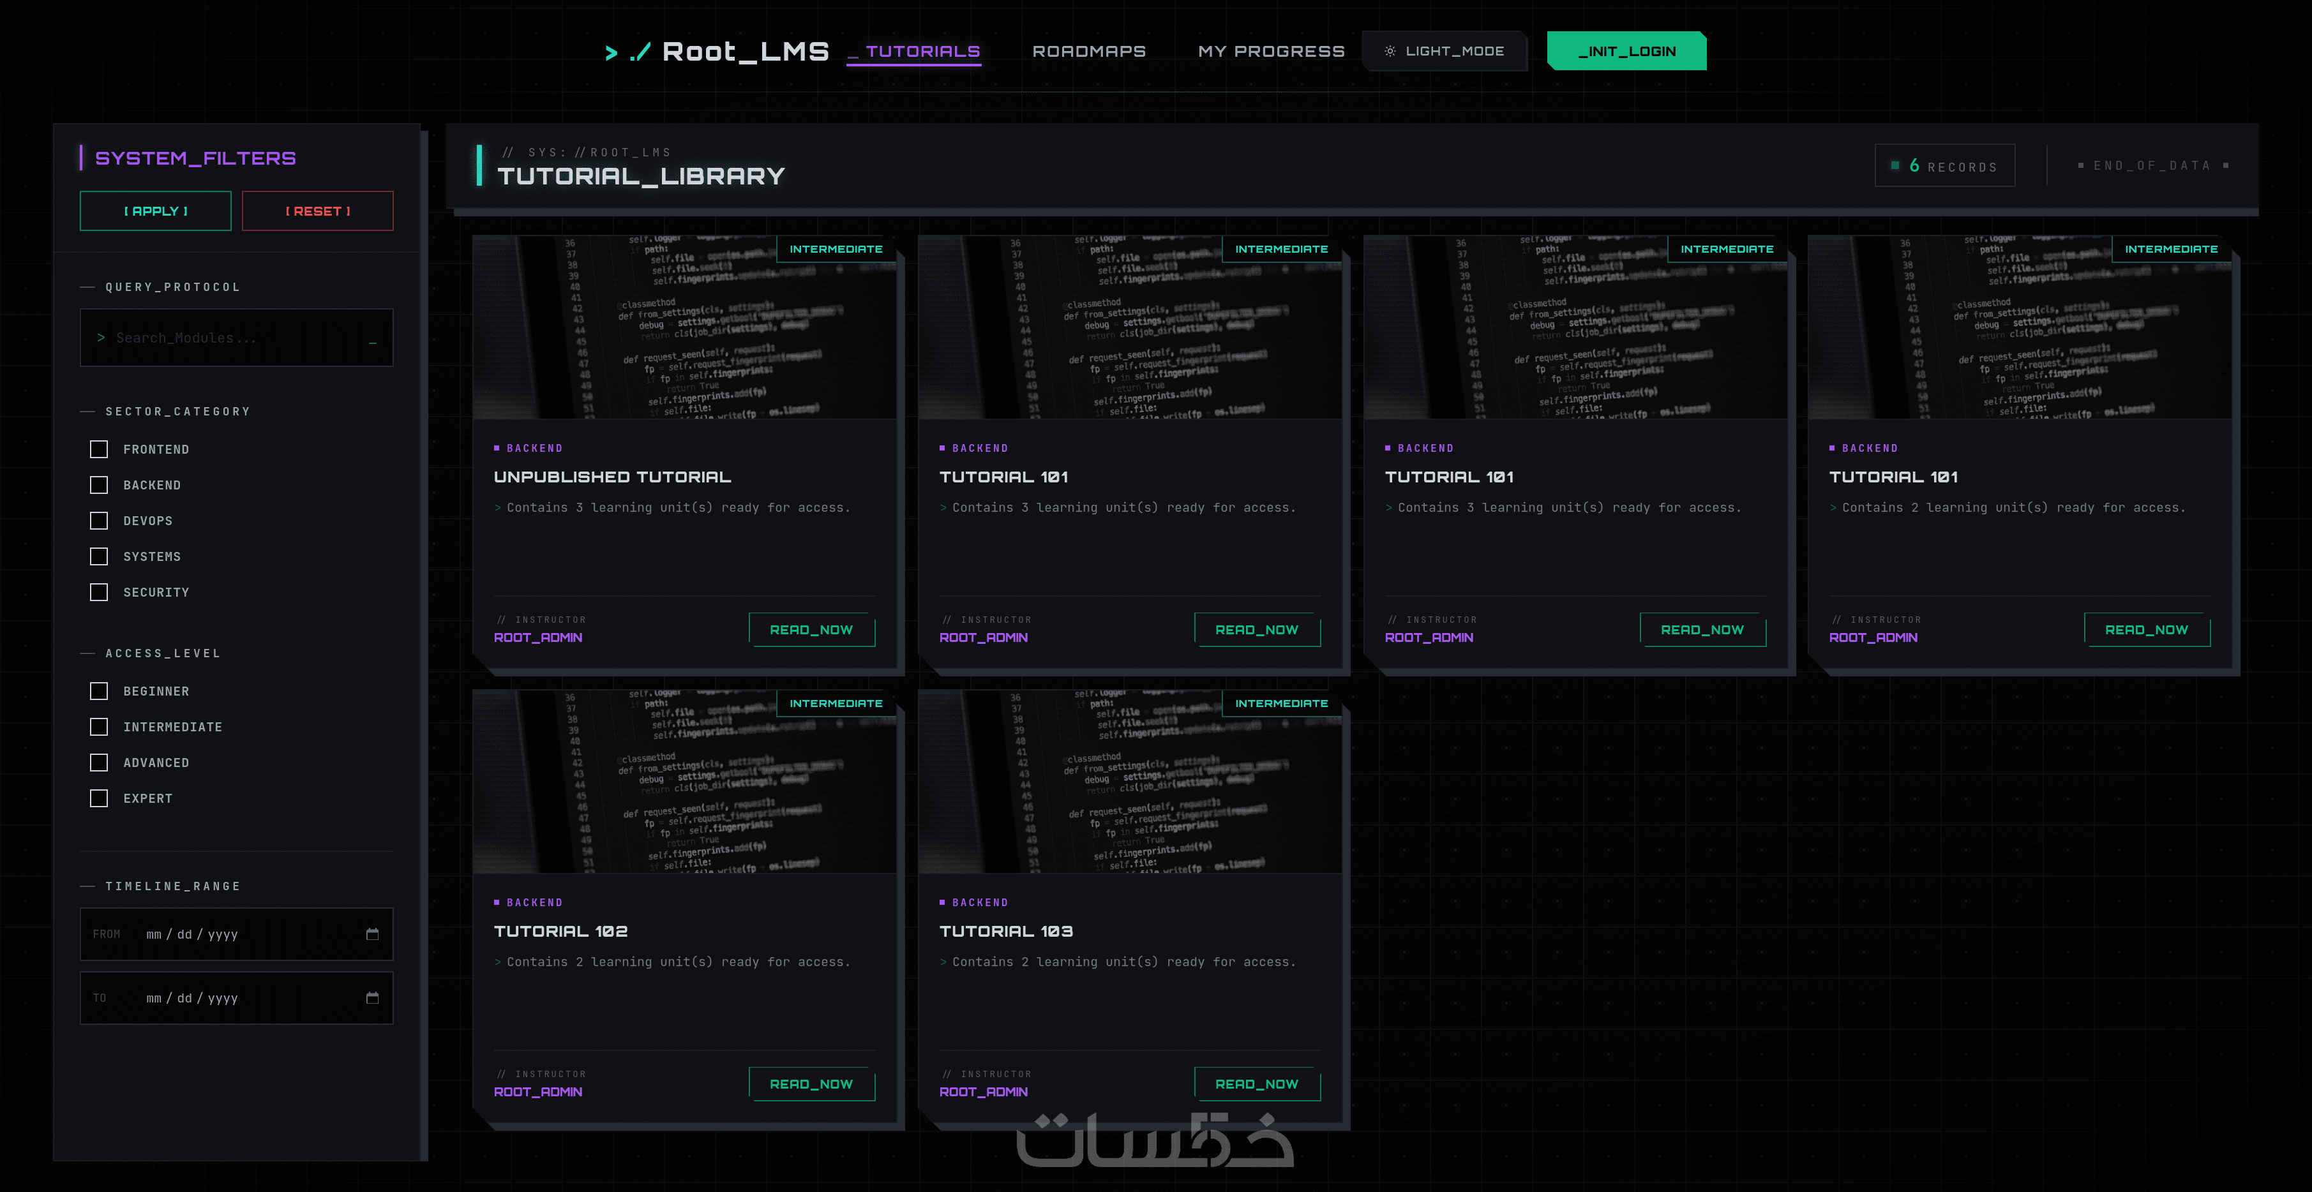Toggle the EXPERT access level checkbox
The image size is (2312, 1192).
click(x=99, y=798)
